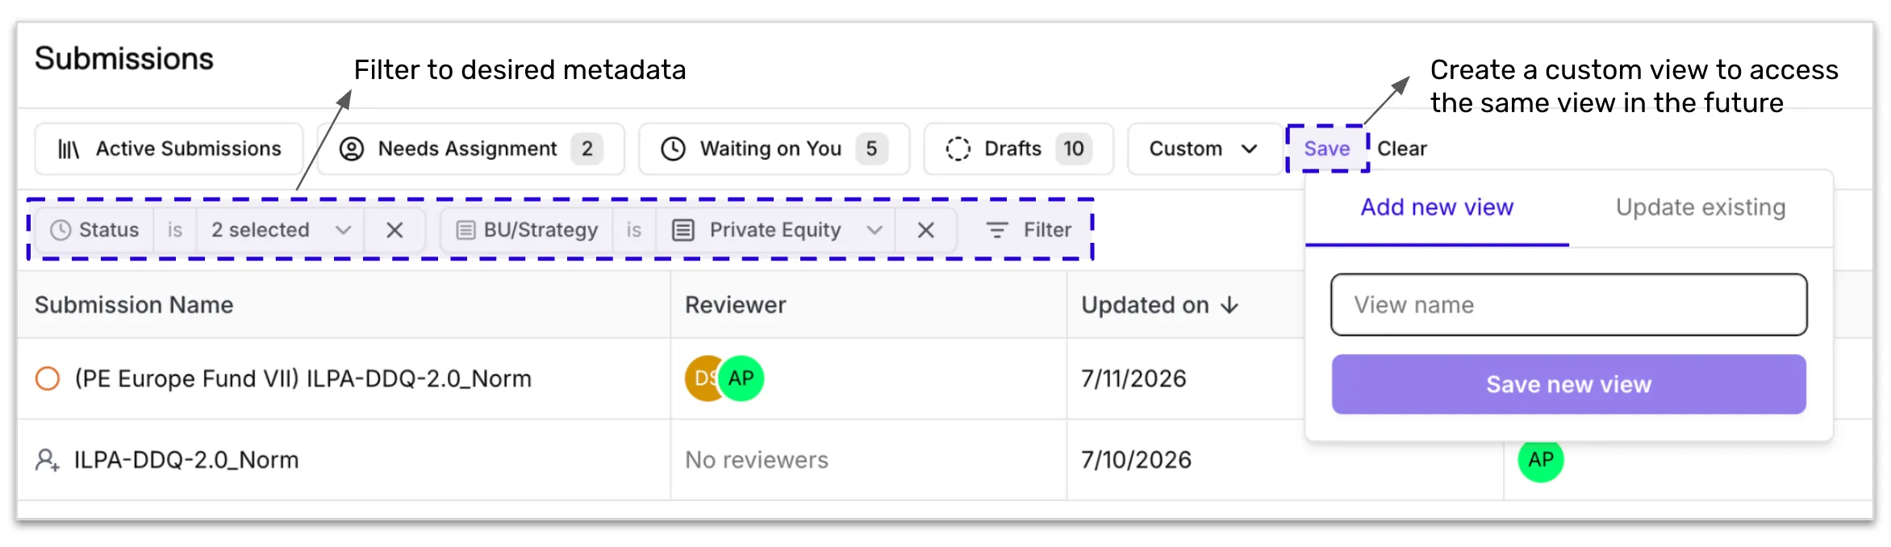Image resolution: width=1891 pixels, height=547 pixels.
Task: Open the Status '2 selected' dropdown
Action: pyautogui.click(x=281, y=231)
